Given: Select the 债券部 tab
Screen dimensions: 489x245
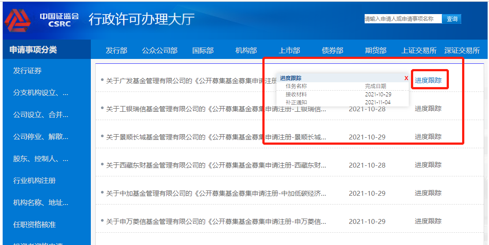Looking at the screenshot, I should coord(332,51).
